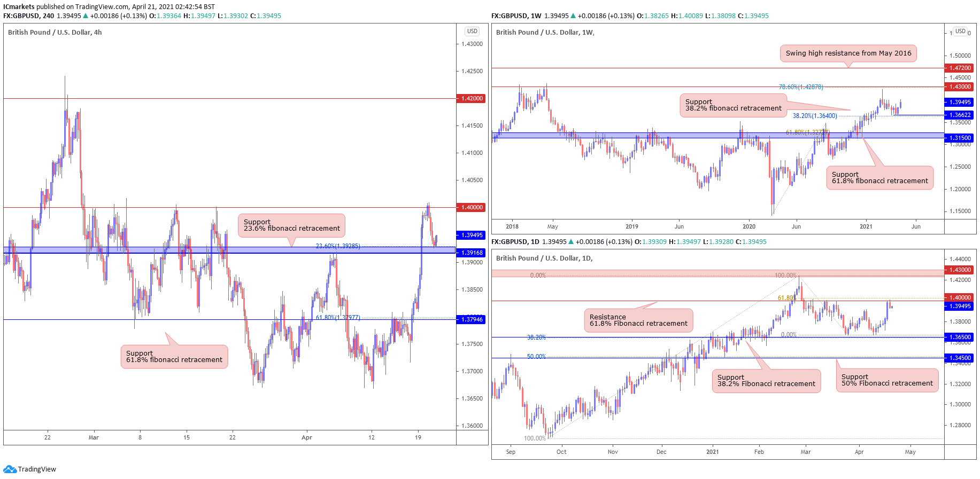This screenshot has height=479, width=980.
Task: Select the 1.34500 price label on daily chart
Action: click(x=960, y=358)
